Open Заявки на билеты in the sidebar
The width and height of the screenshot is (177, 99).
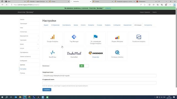pos(29,57)
